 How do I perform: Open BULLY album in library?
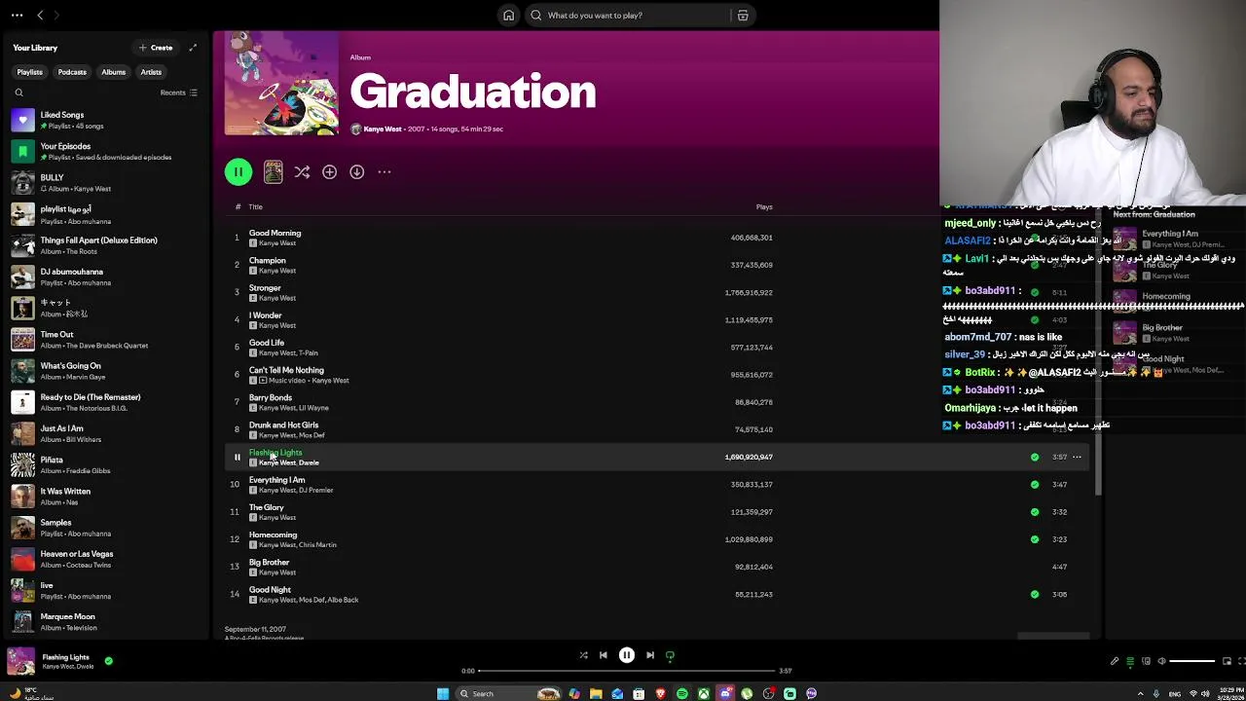click(x=107, y=183)
